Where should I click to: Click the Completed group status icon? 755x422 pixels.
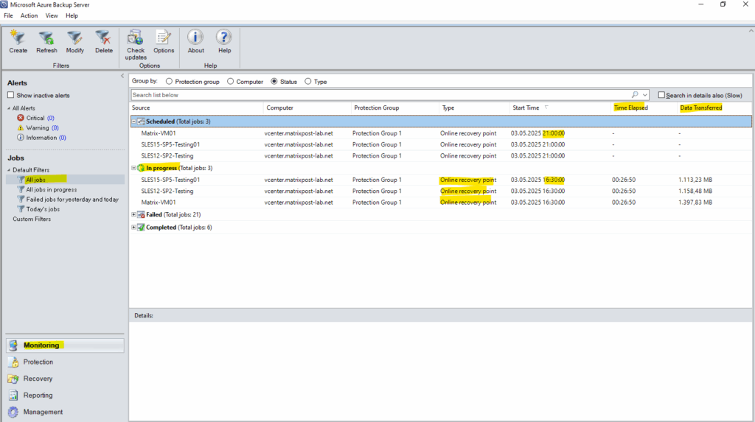point(141,227)
